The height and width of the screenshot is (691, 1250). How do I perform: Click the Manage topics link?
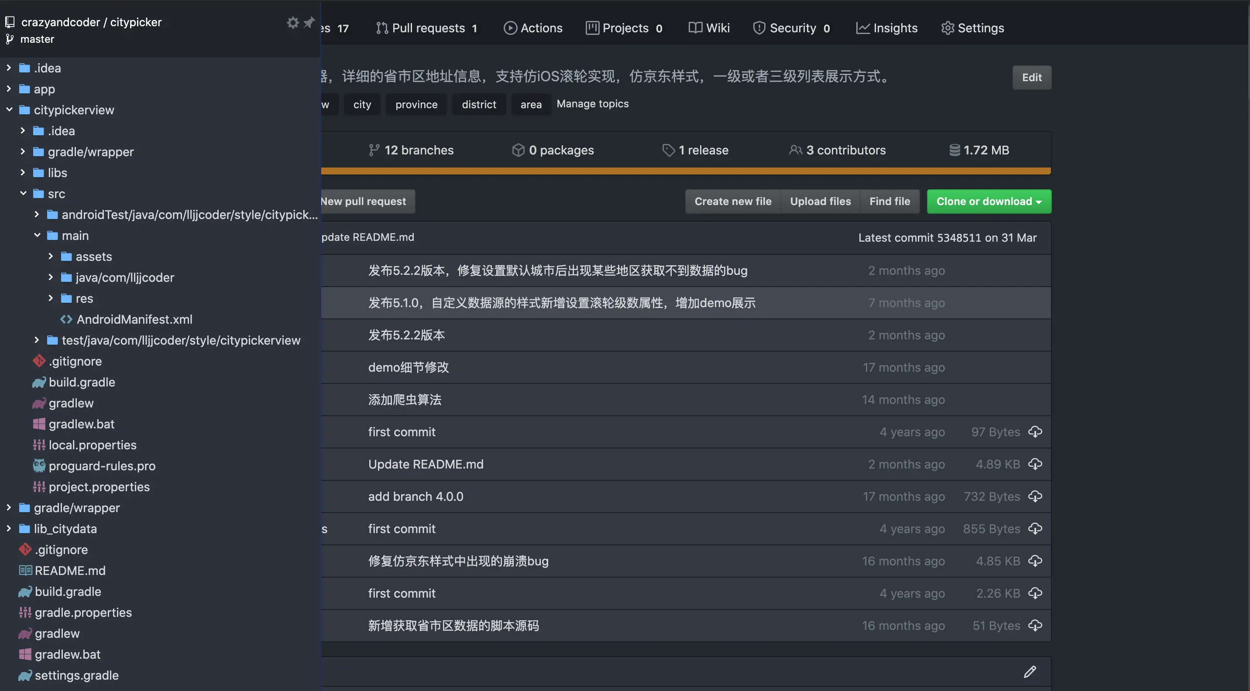(592, 104)
